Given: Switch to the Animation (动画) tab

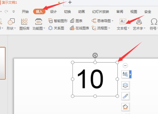Looking at the screenshot, I should tap(81, 12).
